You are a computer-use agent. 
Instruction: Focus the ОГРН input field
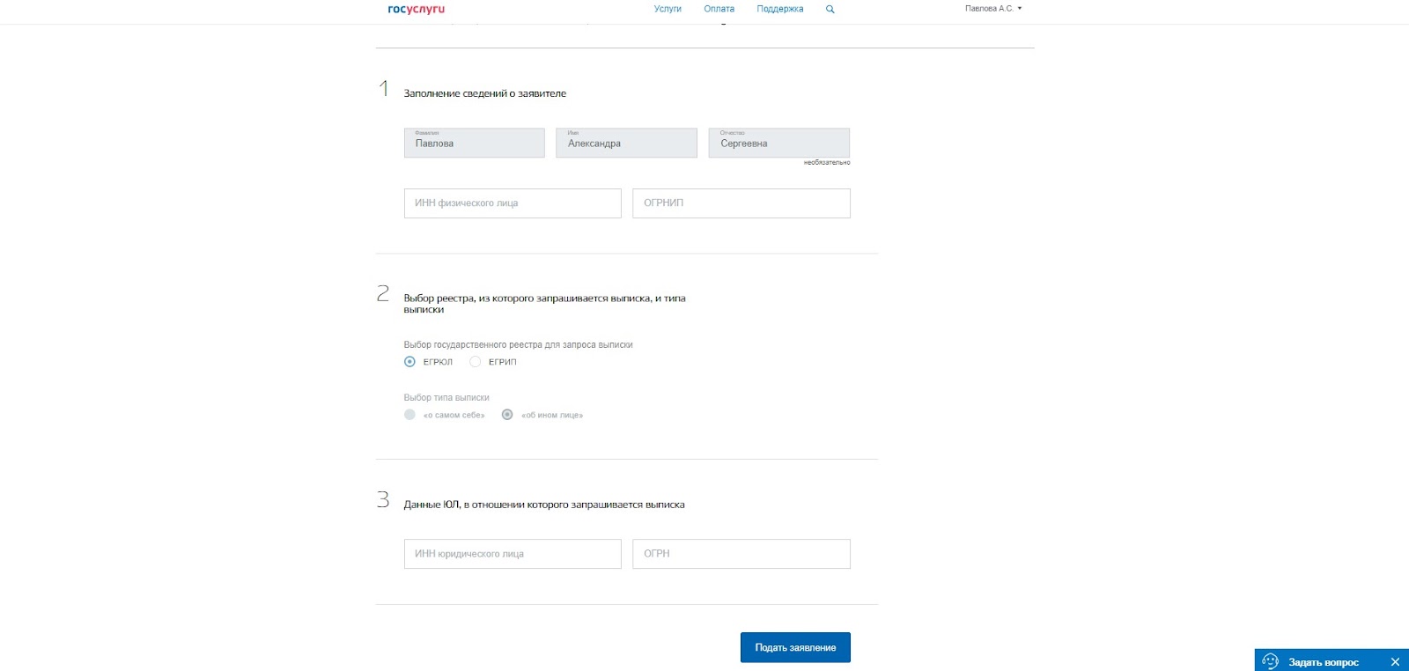741,554
